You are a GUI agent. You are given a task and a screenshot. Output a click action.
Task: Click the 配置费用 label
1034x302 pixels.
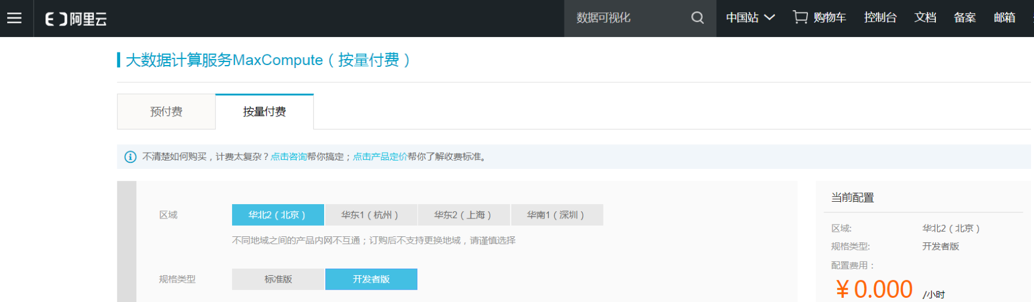(x=853, y=266)
